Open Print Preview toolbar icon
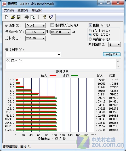Screen dimensions: 126x151 point(33,17)
